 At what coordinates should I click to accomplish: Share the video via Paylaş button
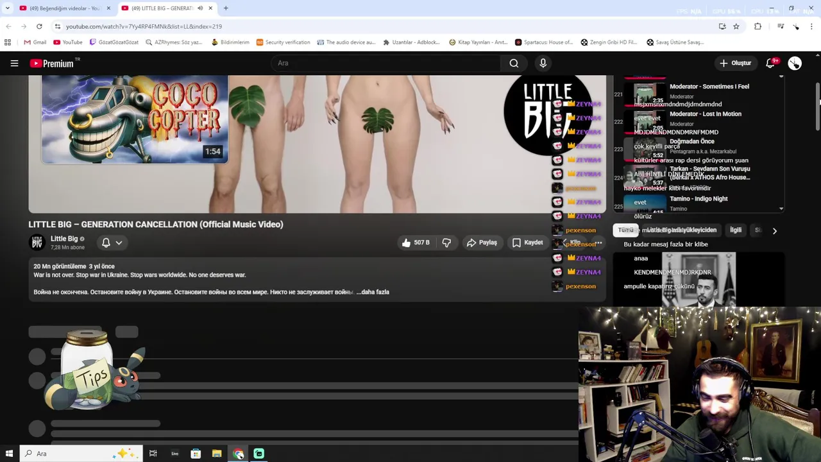coord(481,243)
